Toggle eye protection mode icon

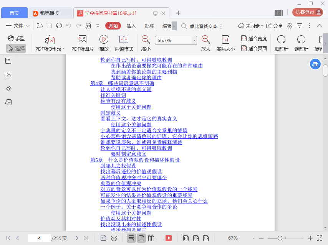[114, 238]
